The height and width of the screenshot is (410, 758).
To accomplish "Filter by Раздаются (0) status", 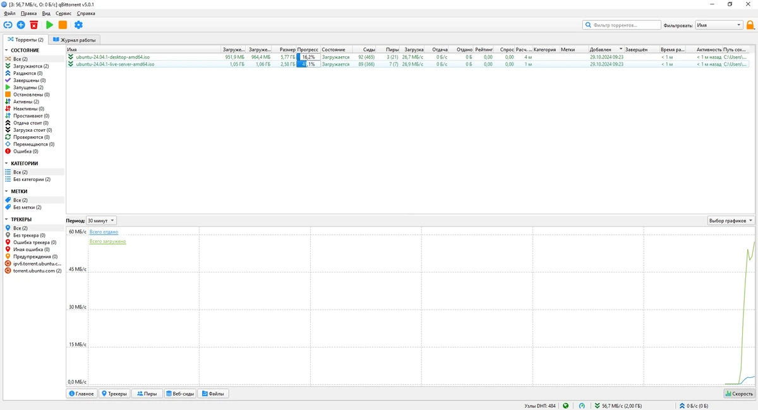I will [x=28, y=73].
